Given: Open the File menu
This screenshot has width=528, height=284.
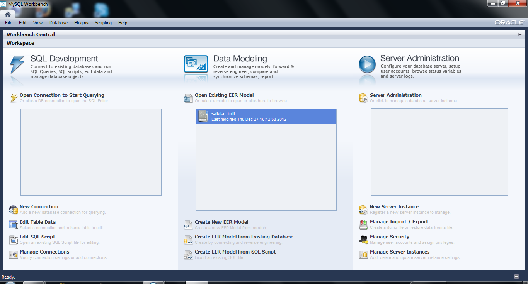Looking at the screenshot, I should coord(9,23).
